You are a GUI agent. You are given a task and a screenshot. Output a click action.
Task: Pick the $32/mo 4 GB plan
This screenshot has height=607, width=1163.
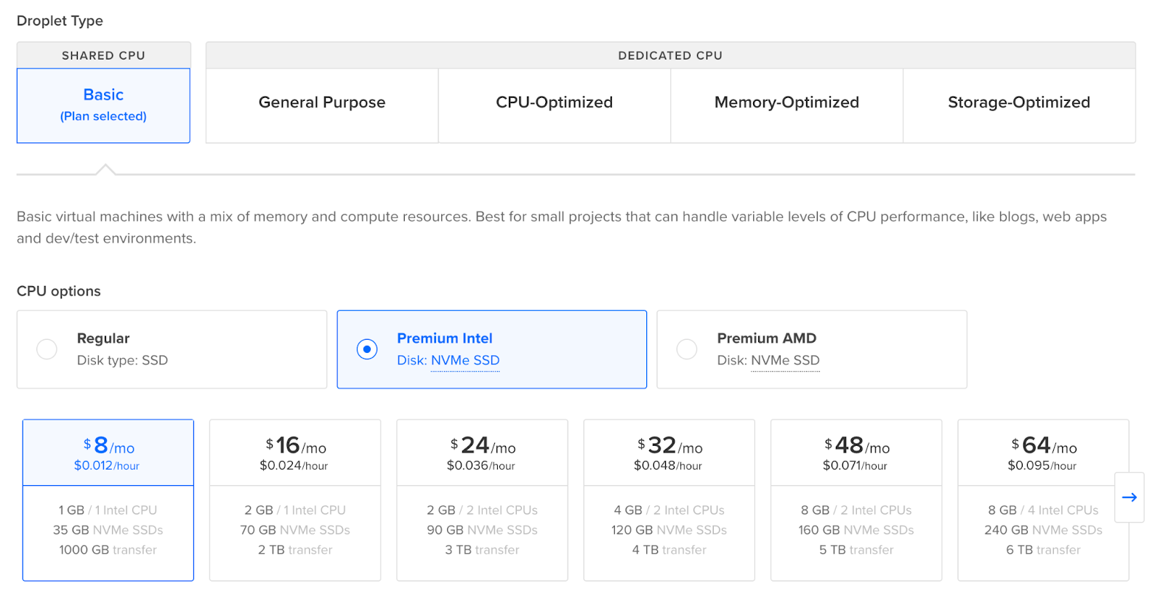coord(669,500)
